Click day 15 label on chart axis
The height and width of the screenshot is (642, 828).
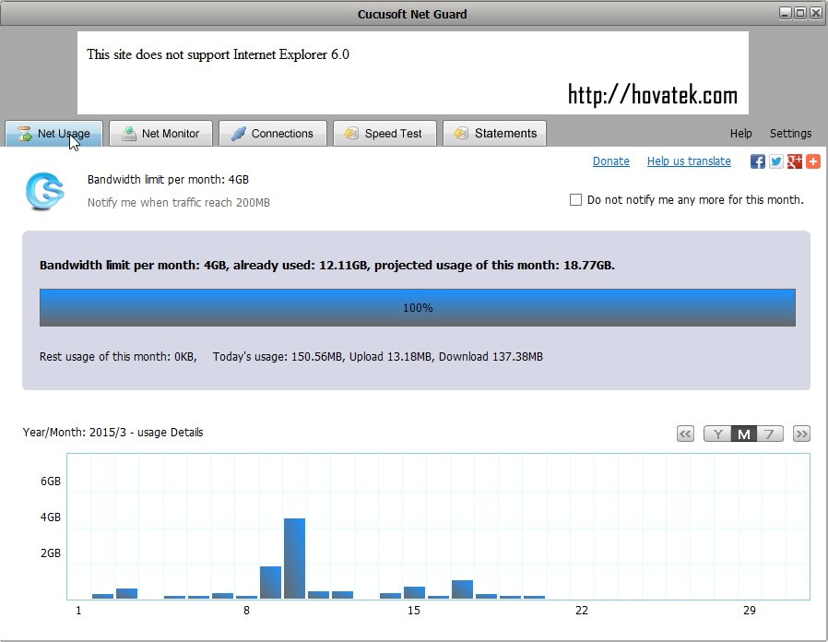pos(414,611)
